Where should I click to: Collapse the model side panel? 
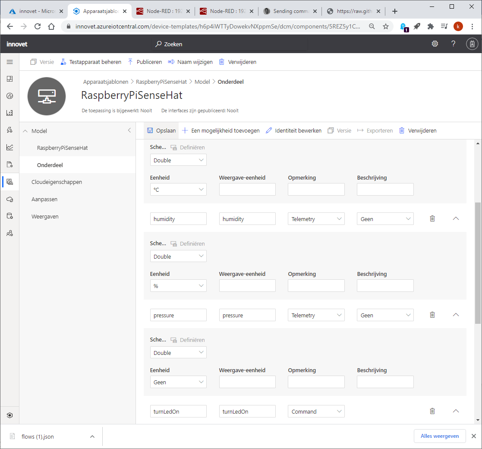(129, 130)
